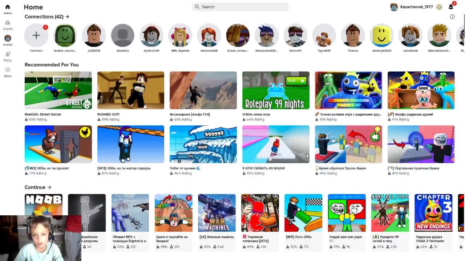Open uahdbbs6 friend avatar

coord(411,35)
